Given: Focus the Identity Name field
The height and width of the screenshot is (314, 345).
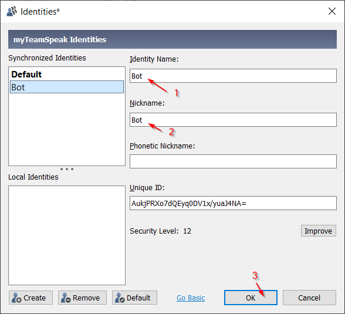Looking at the screenshot, I should (233, 76).
